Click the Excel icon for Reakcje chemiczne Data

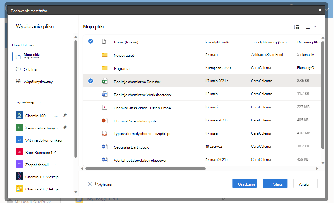[105, 81]
